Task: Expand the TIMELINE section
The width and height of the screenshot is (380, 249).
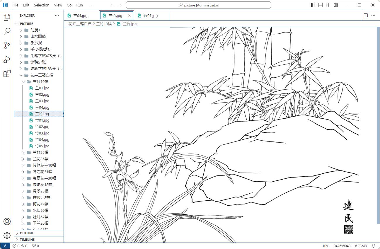Action: point(39,240)
